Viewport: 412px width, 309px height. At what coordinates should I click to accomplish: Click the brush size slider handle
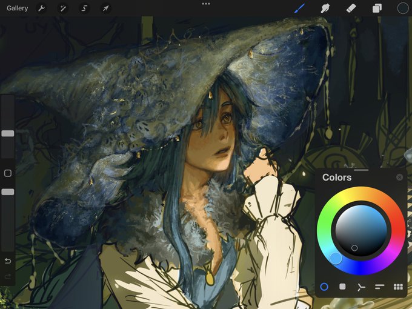point(8,133)
